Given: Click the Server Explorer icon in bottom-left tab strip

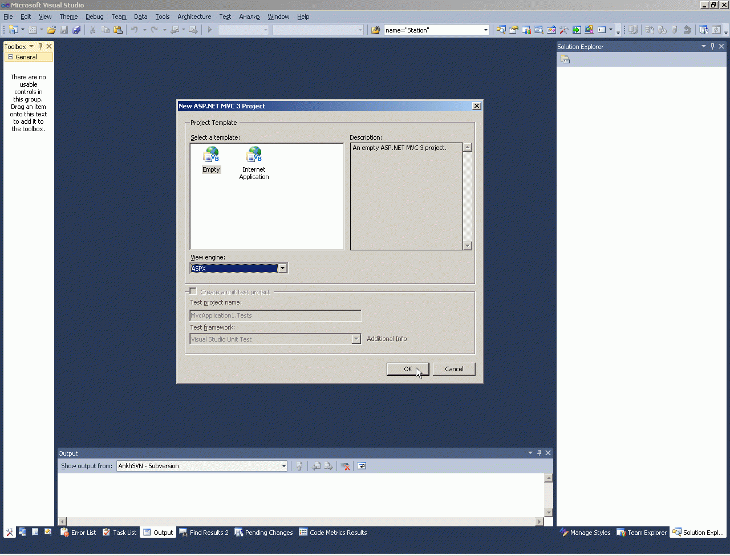Looking at the screenshot, I should click(22, 532).
